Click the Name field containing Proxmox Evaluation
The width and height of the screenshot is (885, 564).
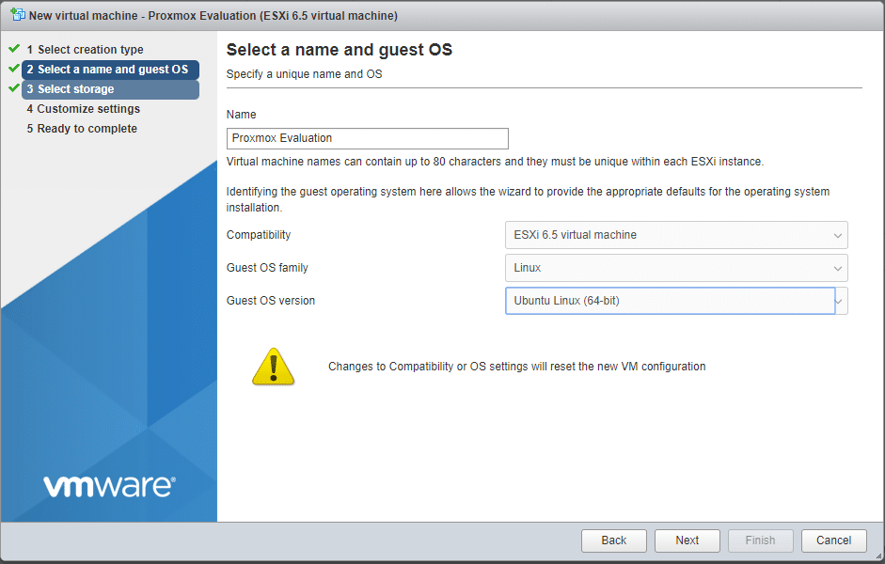tap(368, 139)
